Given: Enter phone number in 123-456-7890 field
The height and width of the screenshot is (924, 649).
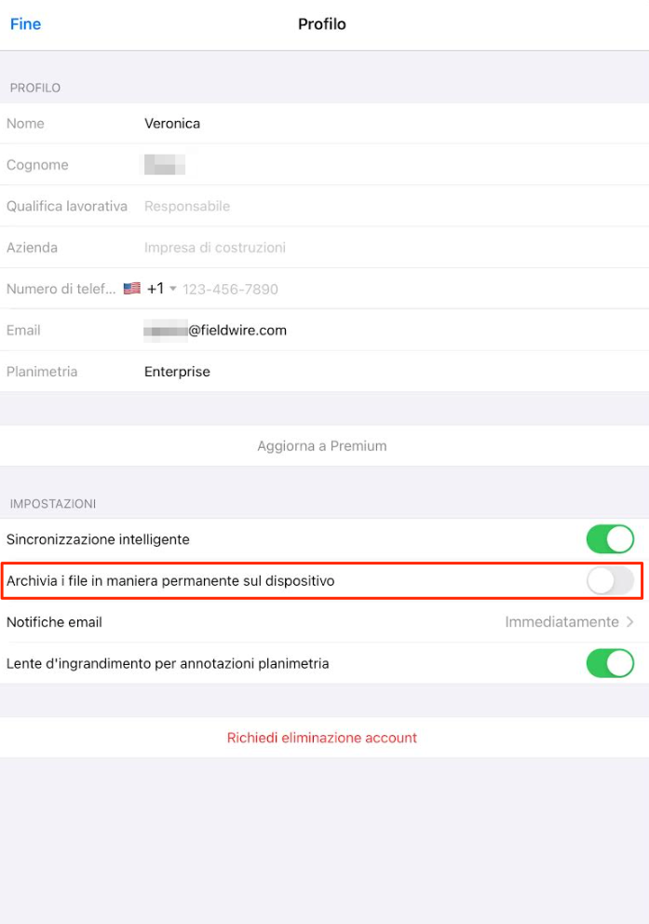Looking at the screenshot, I should pos(231,289).
